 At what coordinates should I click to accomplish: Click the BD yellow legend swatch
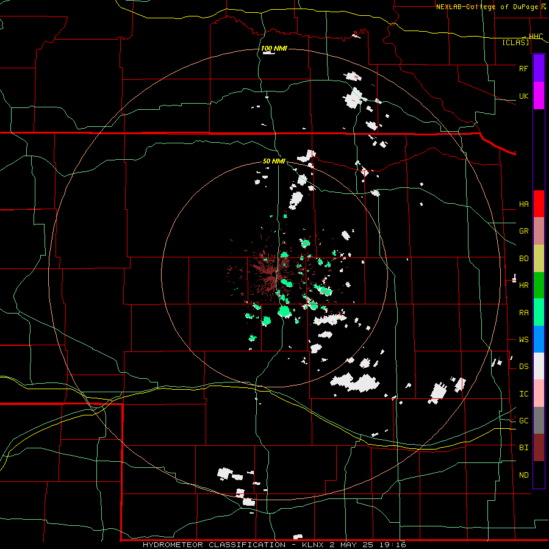tap(539, 259)
